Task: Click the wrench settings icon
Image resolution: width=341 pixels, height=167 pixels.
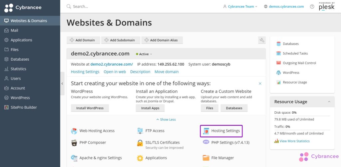Action: tap(262, 40)
